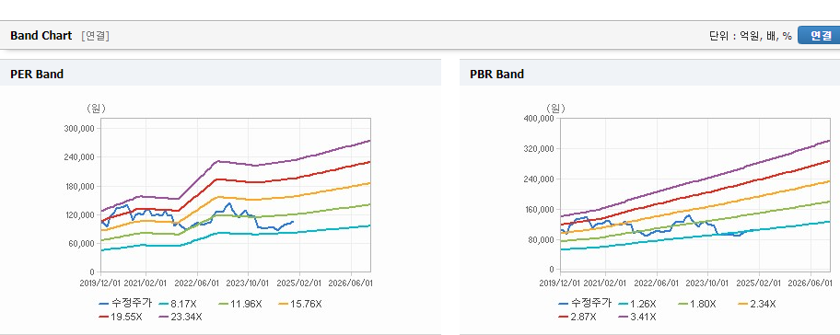Screen dimensions: 840x335
Task: Click the 60,000 y-axis label in PER chart
Action: click(x=81, y=244)
